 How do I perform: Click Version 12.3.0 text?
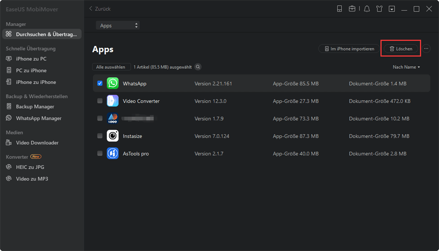[x=211, y=101]
